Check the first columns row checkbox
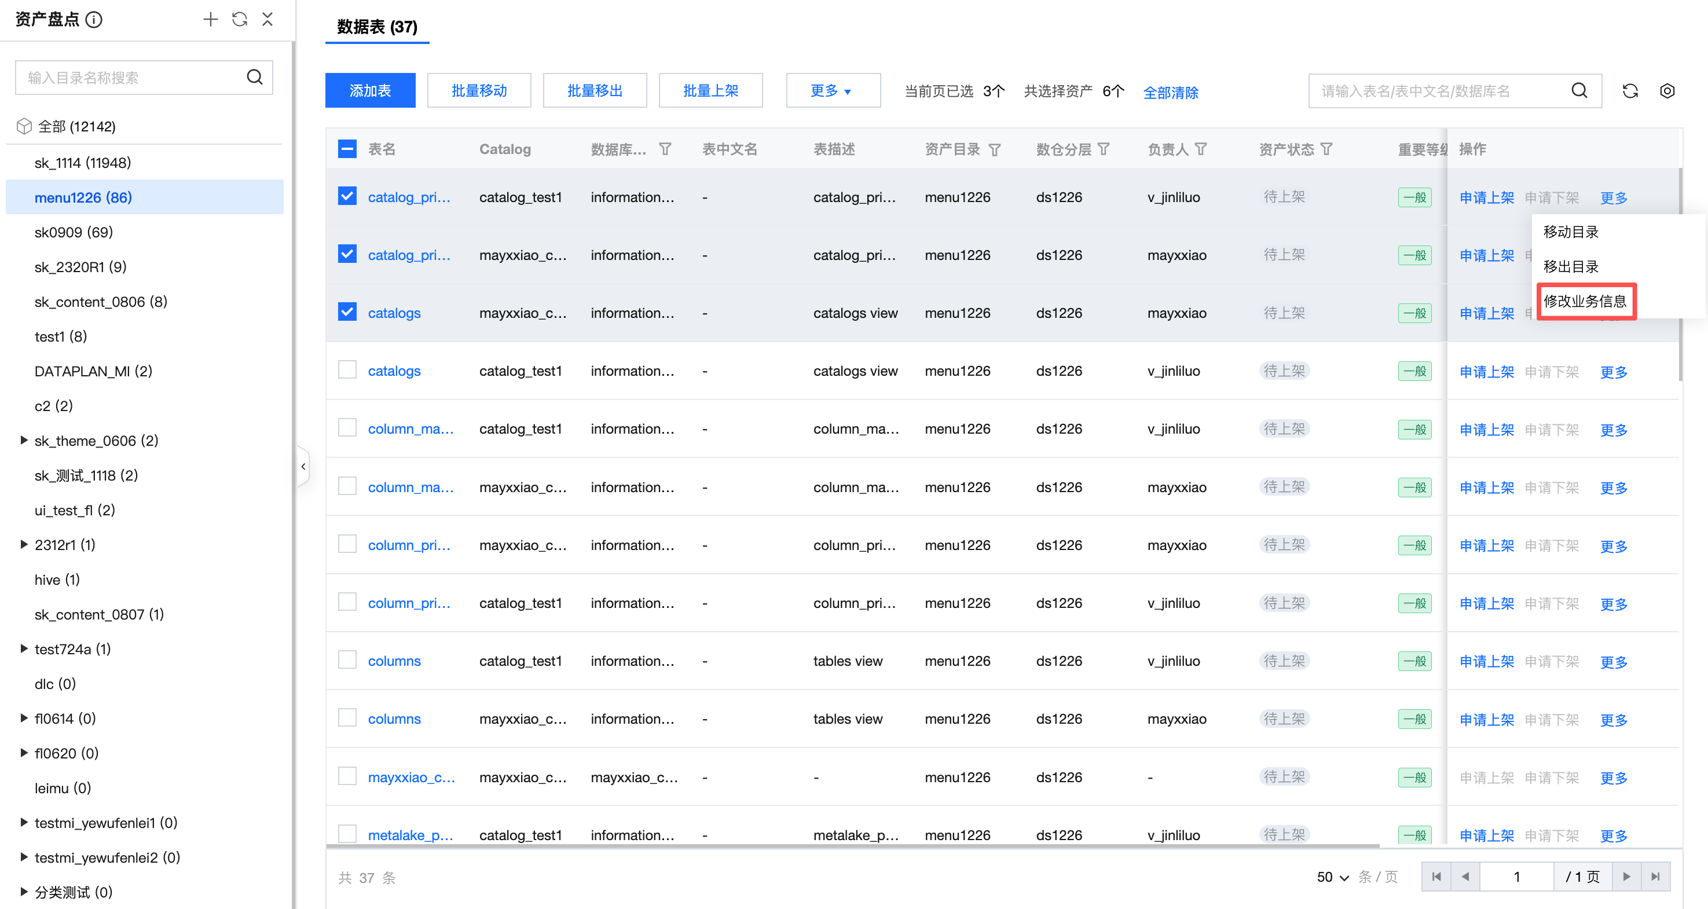1708x909 pixels. click(347, 659)
